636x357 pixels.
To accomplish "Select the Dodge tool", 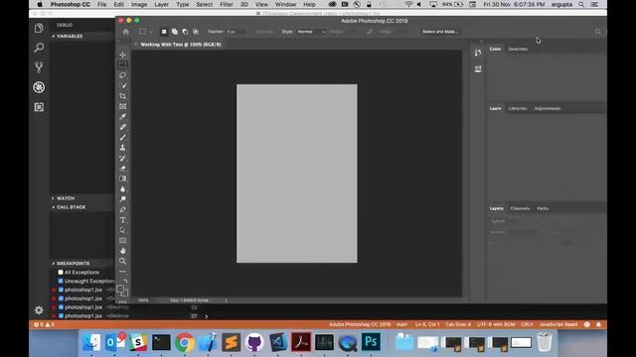I will (x=122, y=199).
